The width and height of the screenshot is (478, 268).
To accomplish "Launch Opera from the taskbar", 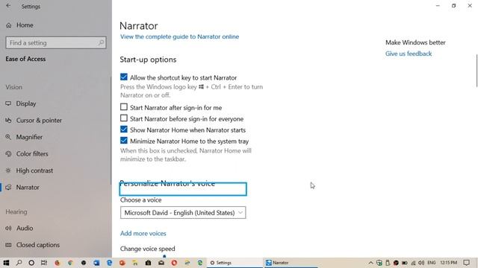I will pyautogui.click(x=174, y=263).
